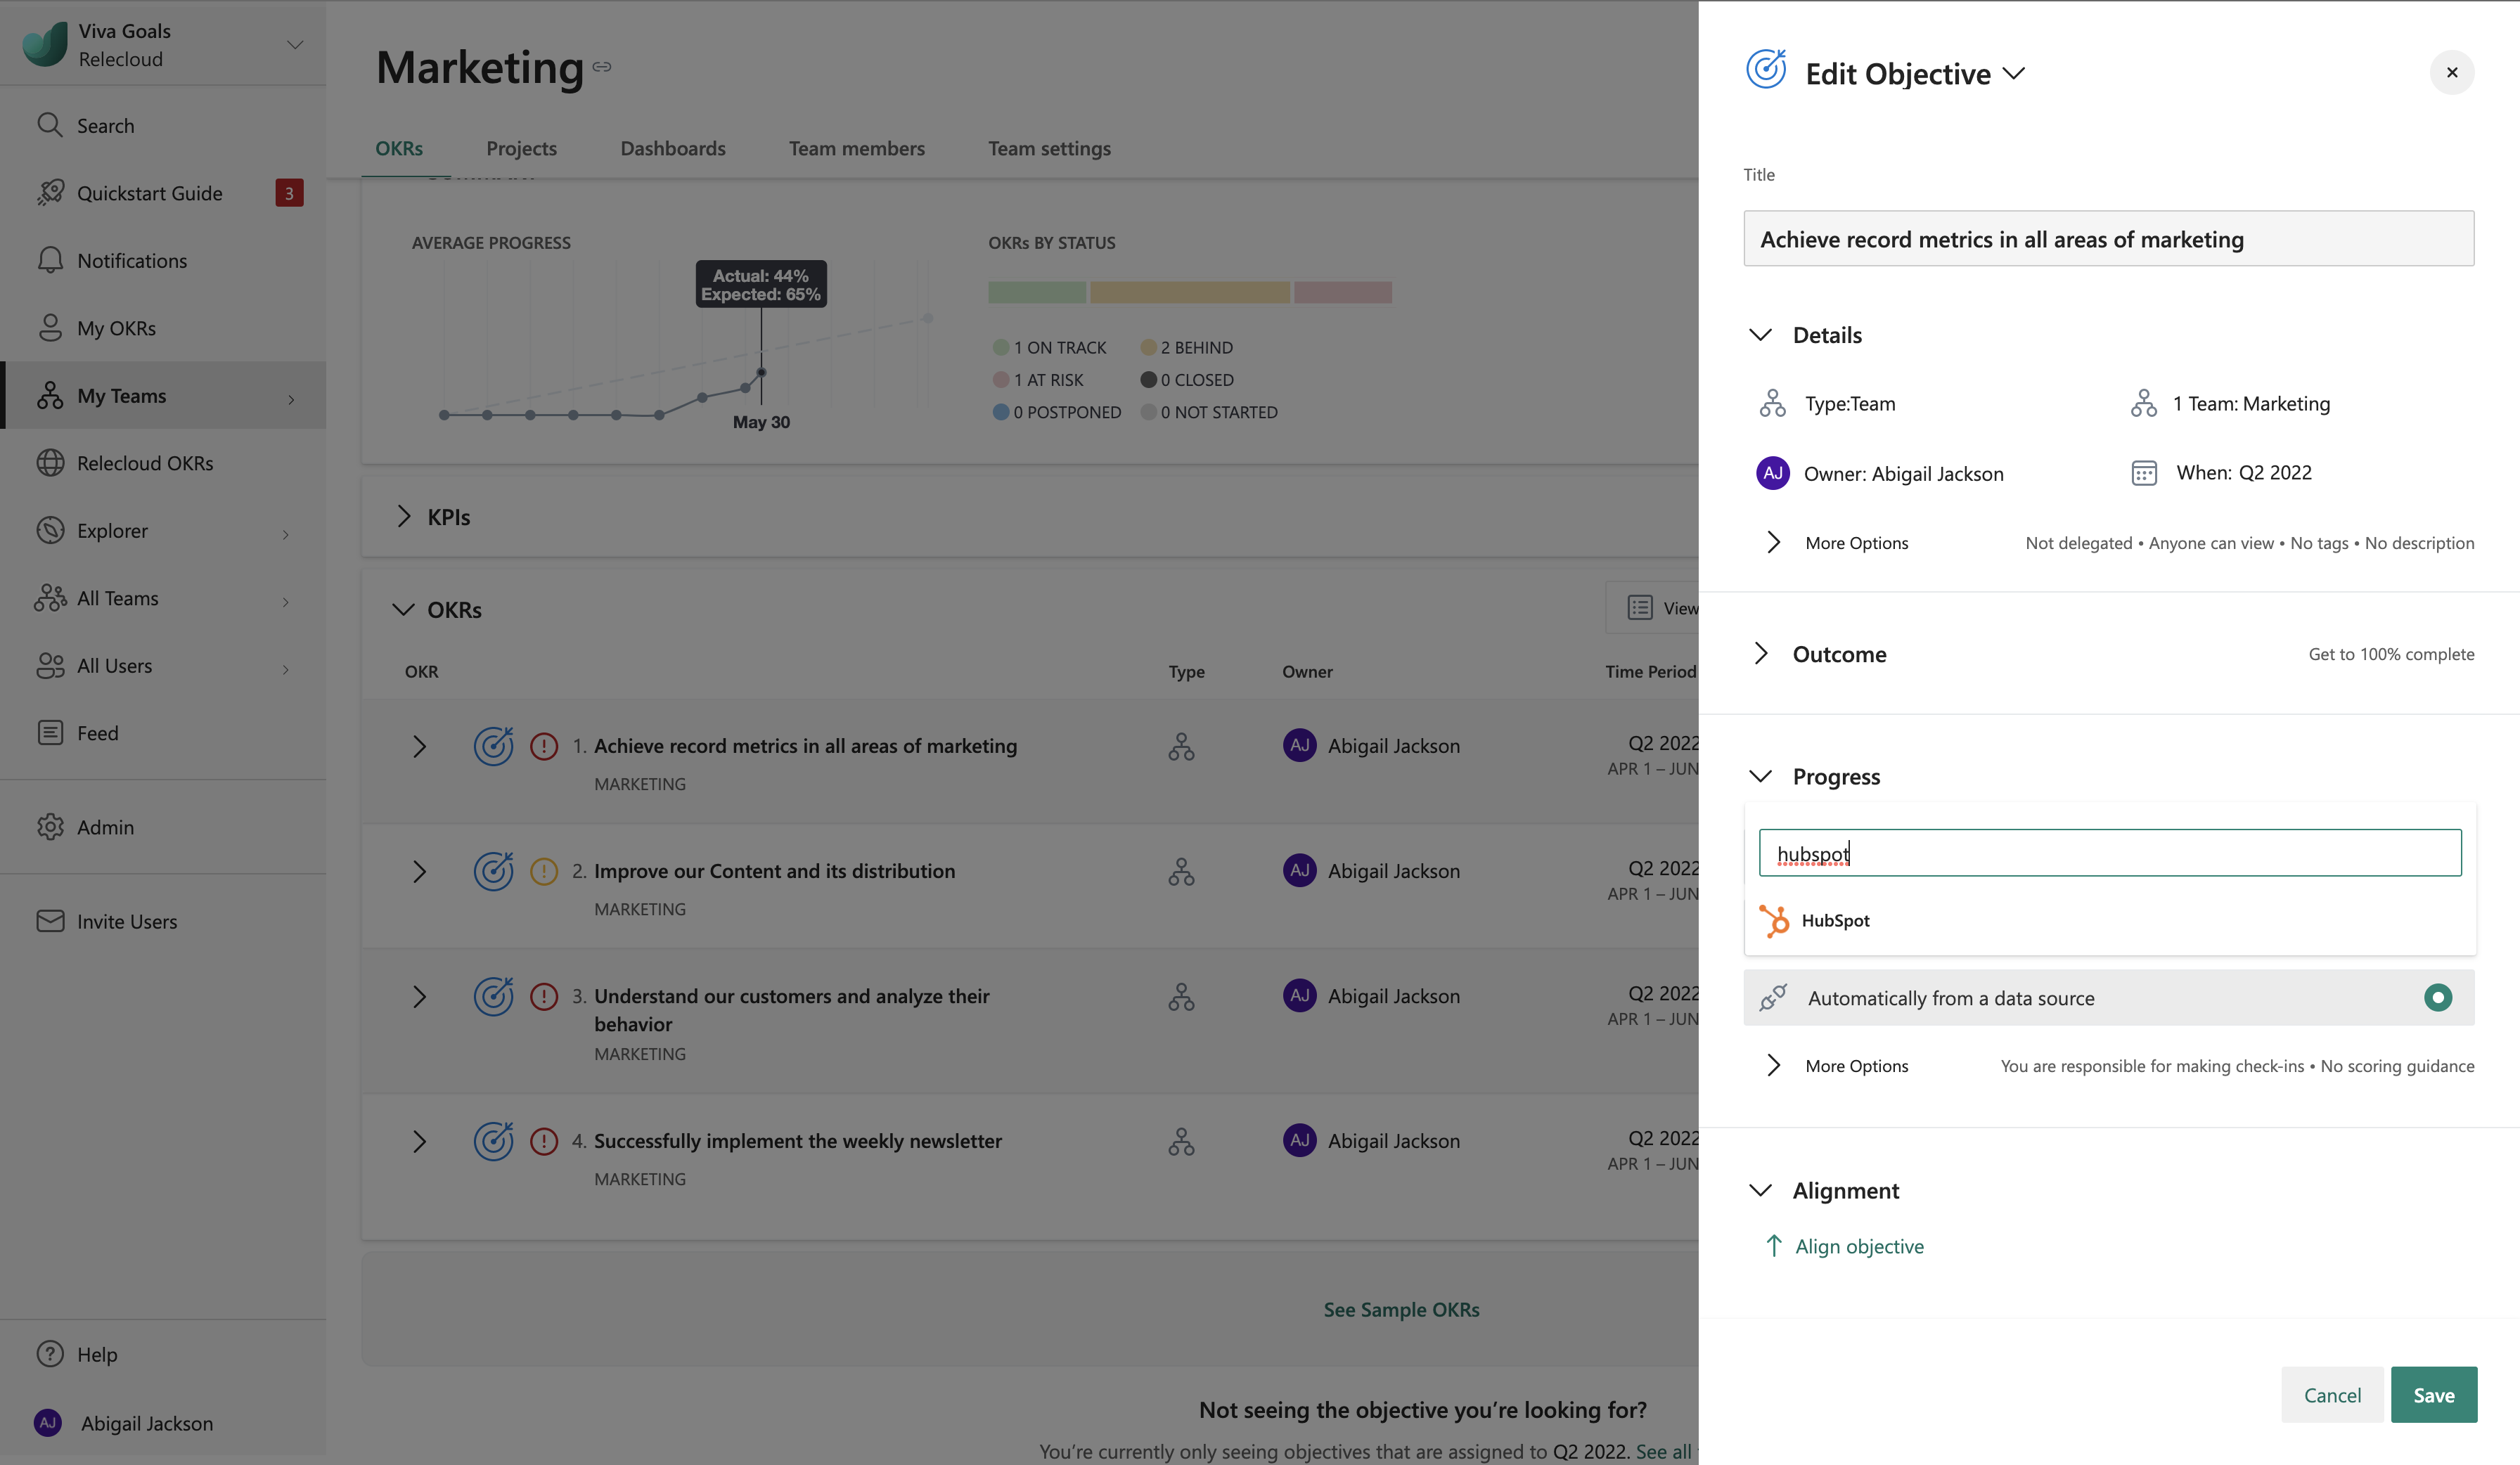The width and height of the screenshot is (2520, 1465).
Task: Click the Invite Users envelope icon
Action: [50, 921]
